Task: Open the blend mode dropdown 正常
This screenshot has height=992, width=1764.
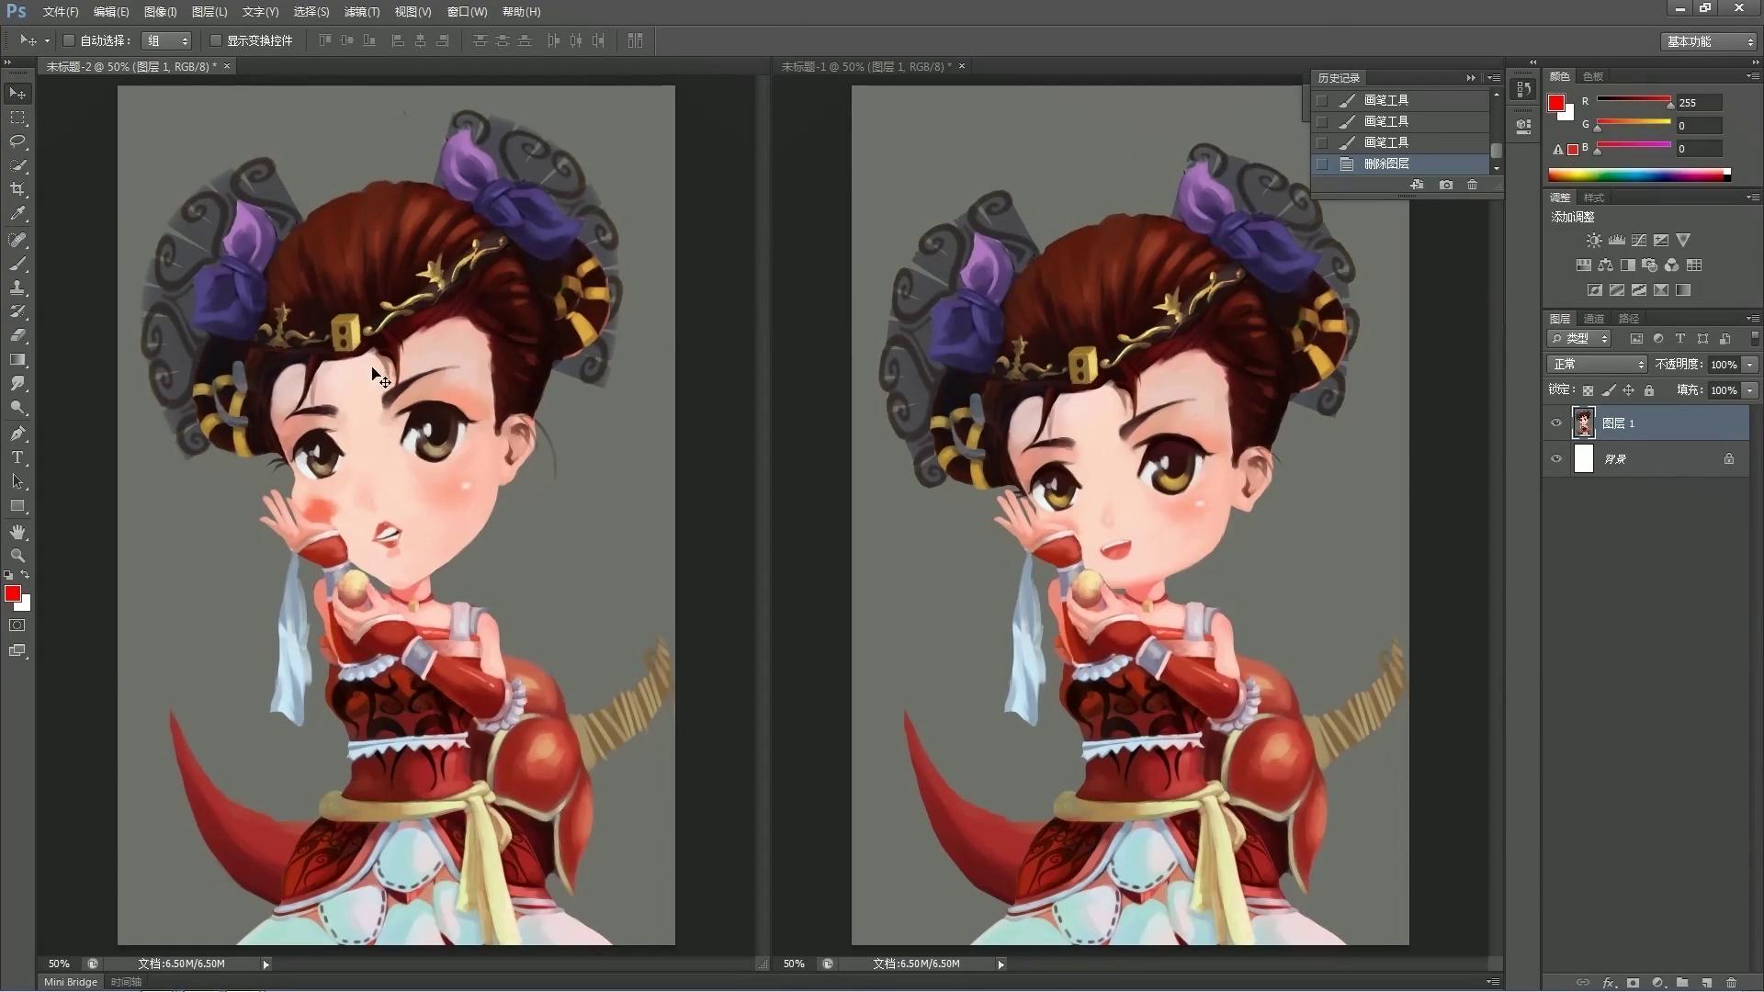Action: [1598, 365]
